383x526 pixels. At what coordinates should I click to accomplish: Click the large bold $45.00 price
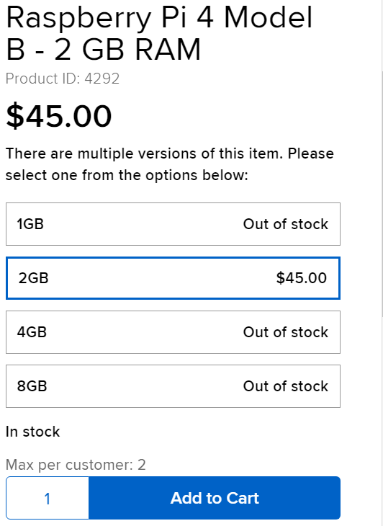pos(58,116)
